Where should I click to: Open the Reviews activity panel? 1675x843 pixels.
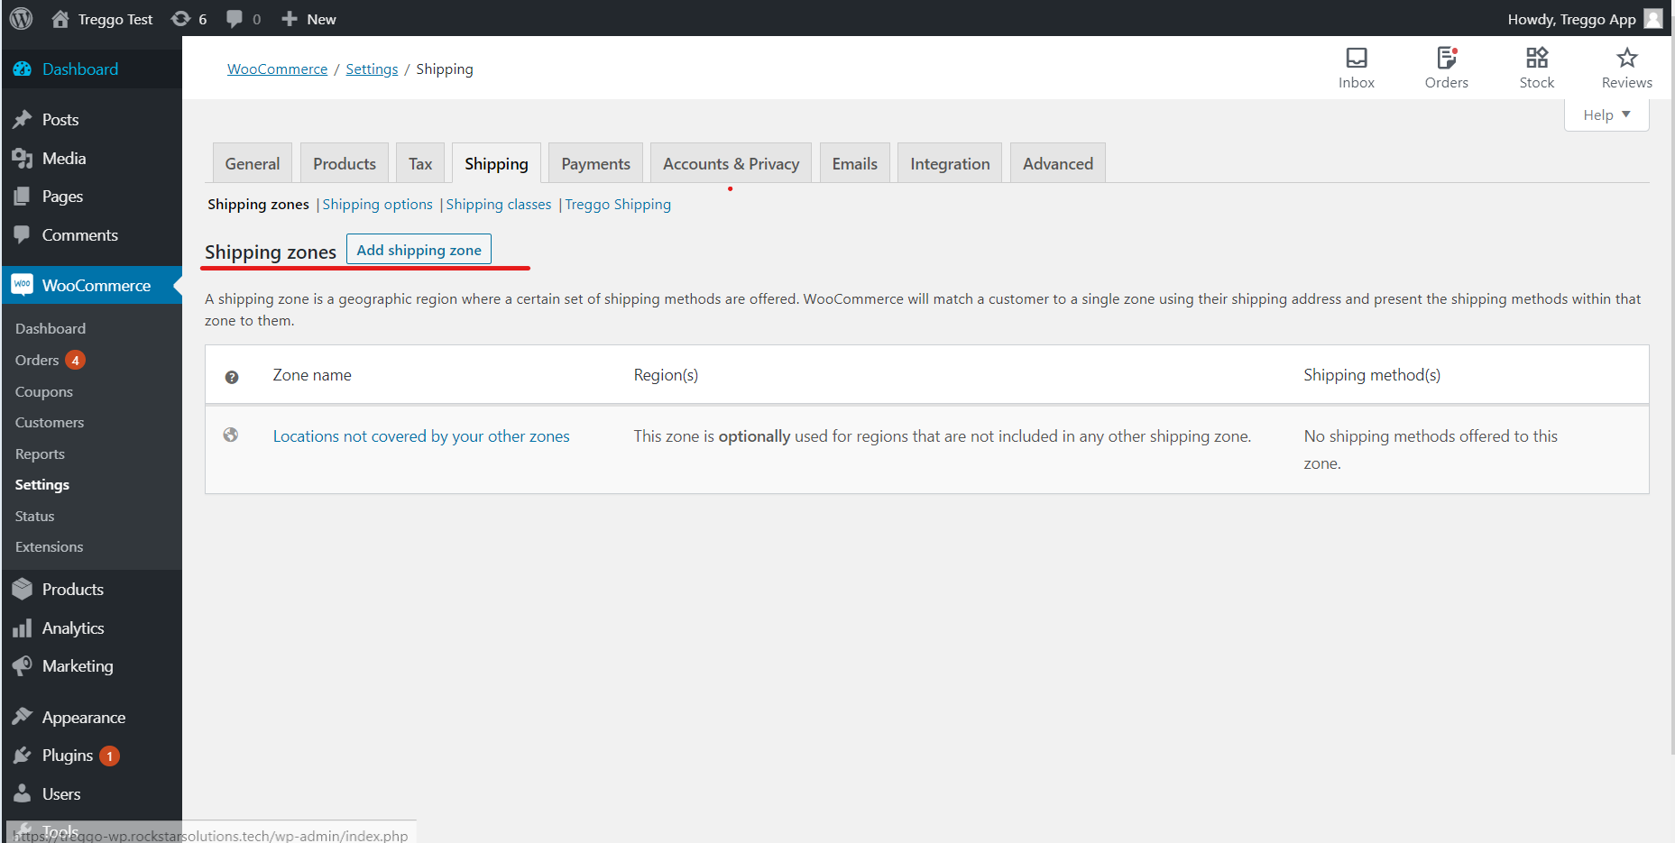tap(1626, 68)
